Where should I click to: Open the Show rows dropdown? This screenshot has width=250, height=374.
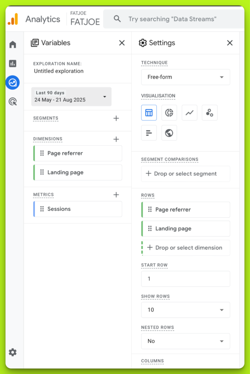(x=186, y=310)
